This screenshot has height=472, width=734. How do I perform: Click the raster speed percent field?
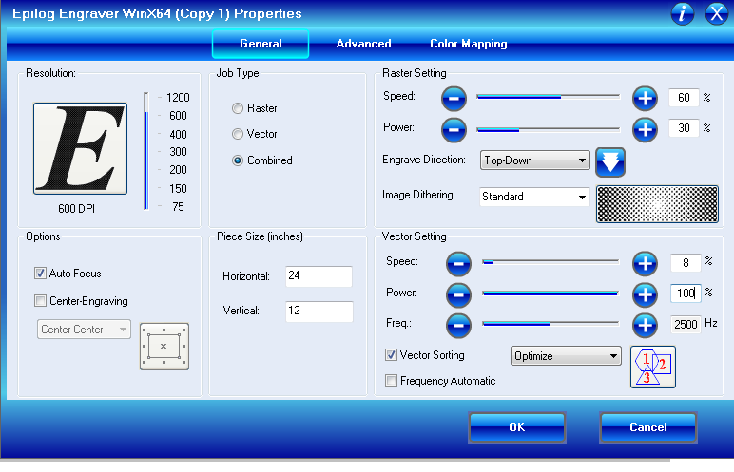[684, 98]
